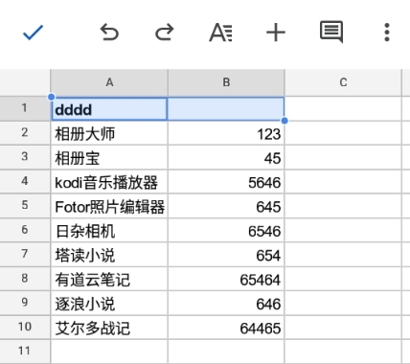Viewport: 410px width, 364px height.
Task: Select empty cell C1
Action: pyautogui.click(x=343, y=108)
